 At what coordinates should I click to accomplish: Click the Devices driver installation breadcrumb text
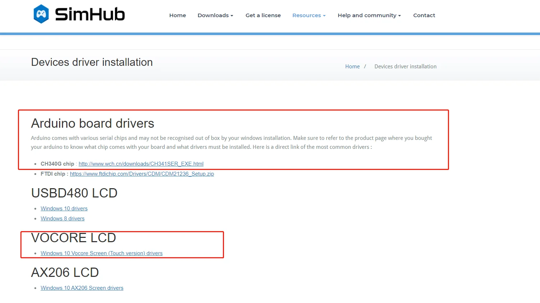coord(405,67)
